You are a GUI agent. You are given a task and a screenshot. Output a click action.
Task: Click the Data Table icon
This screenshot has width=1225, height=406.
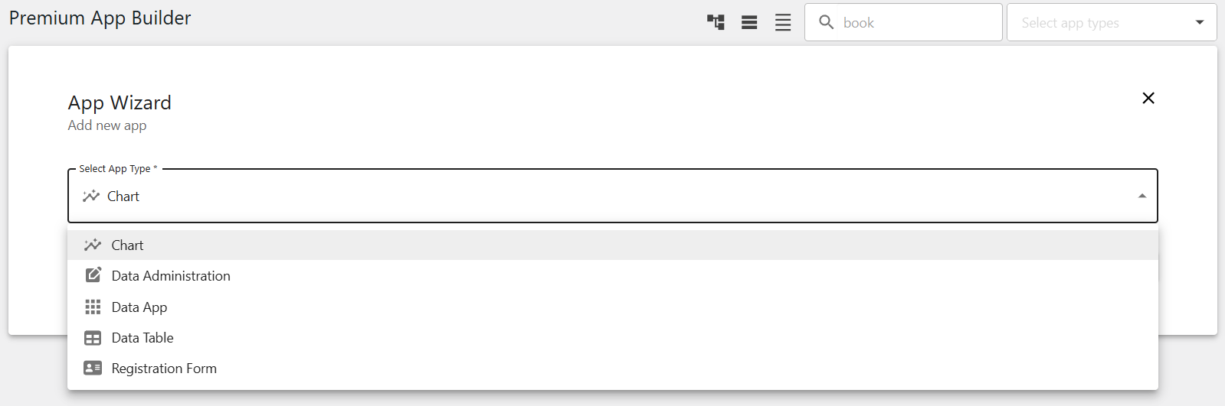click(93, 338)
